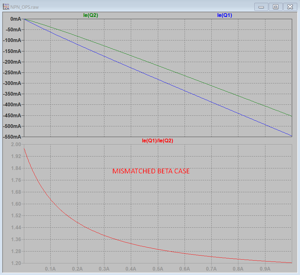Viewport: 300px width, 275px height.
Task: Click the 1.84 ratio axis label
Action: coord(16,168)
